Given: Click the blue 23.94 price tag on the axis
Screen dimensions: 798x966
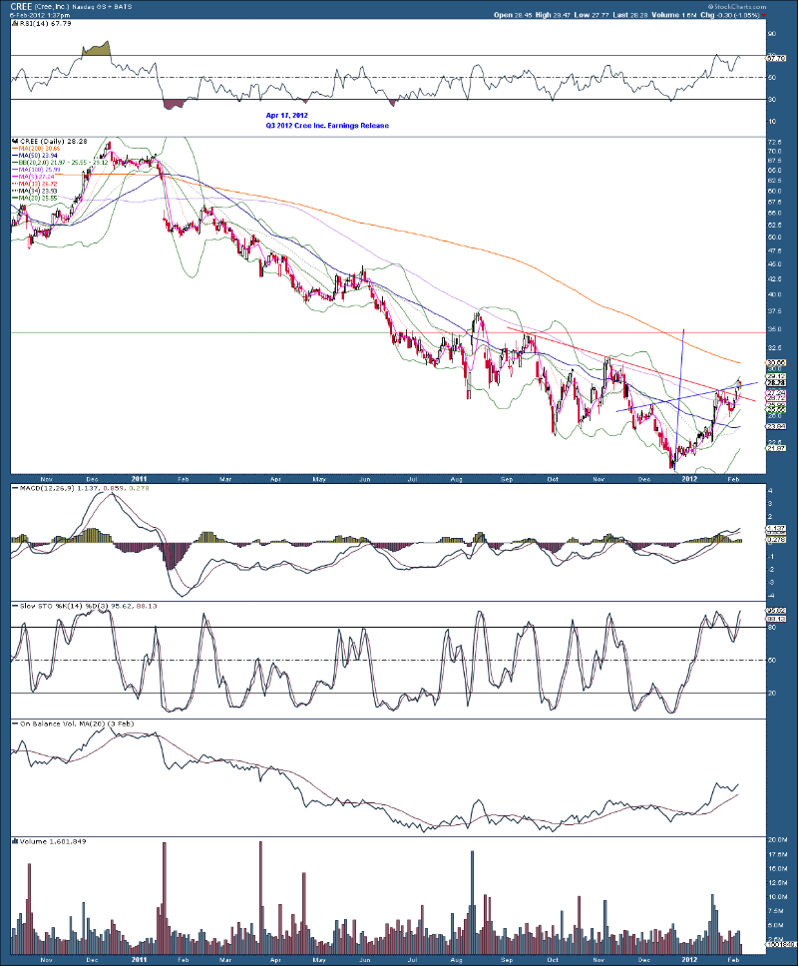Looking at the screenshot, I should coord(776,426).
